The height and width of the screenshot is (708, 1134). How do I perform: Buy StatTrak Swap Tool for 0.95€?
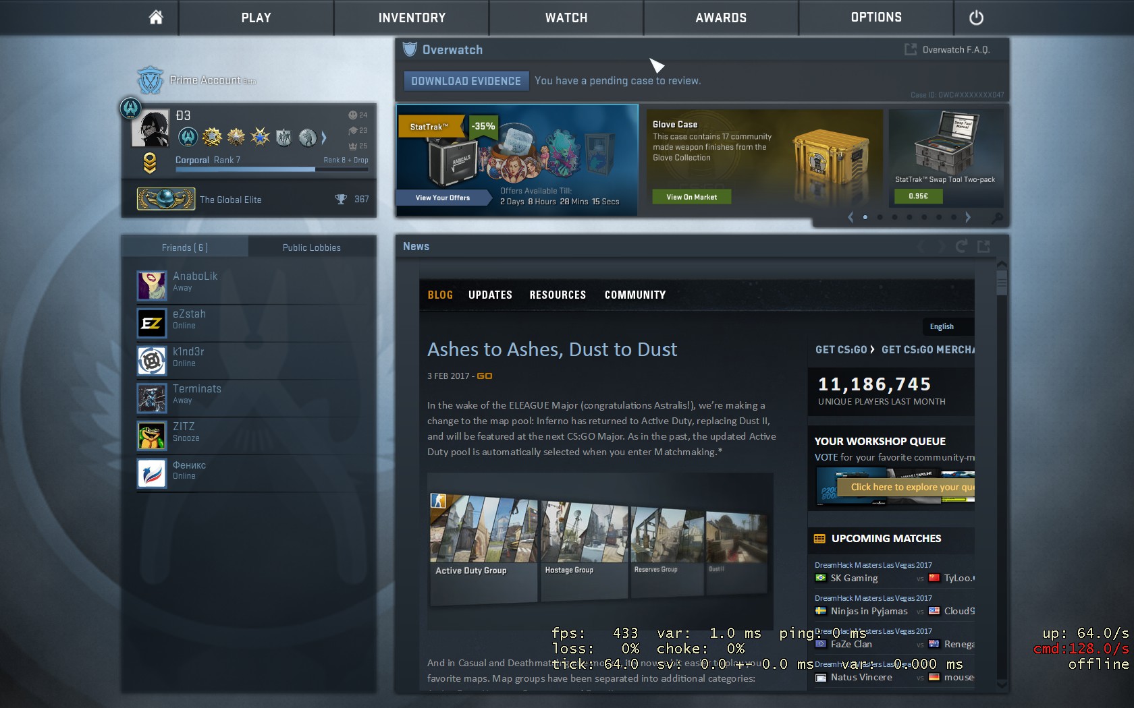(x=918, y=196)
